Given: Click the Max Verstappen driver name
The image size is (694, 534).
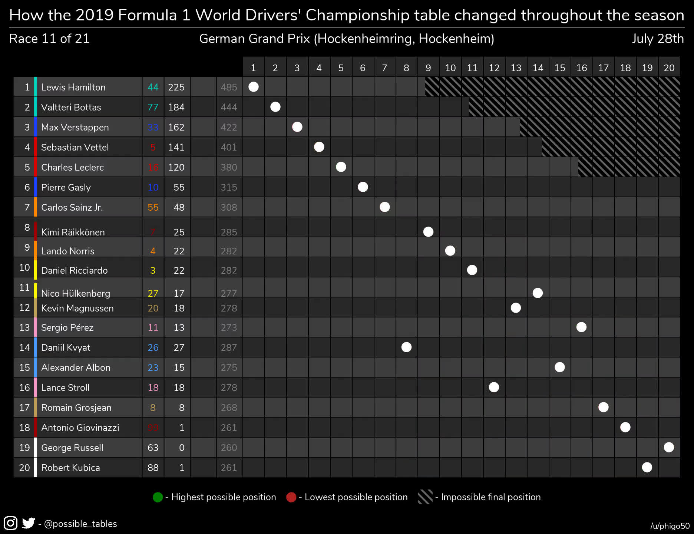Looking at the screenshot, I should tap(75, 127).
